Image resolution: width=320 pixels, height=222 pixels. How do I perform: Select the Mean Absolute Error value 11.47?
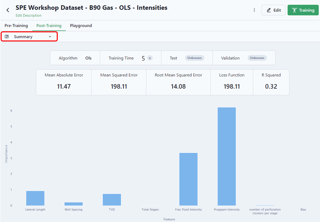tap(64, 87)
